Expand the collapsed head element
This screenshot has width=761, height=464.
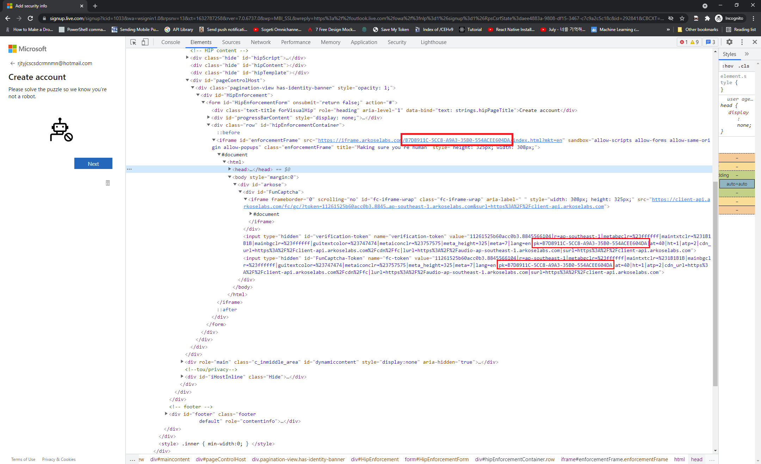pos(230,169)
